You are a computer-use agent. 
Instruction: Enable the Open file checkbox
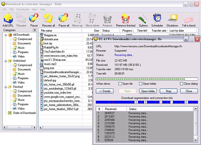coord(120,84)
